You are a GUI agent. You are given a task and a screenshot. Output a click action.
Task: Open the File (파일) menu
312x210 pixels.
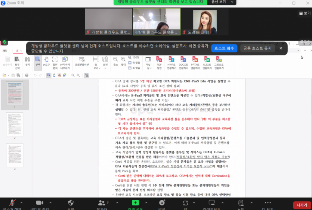pyautogui.click(x=5, y=51)
